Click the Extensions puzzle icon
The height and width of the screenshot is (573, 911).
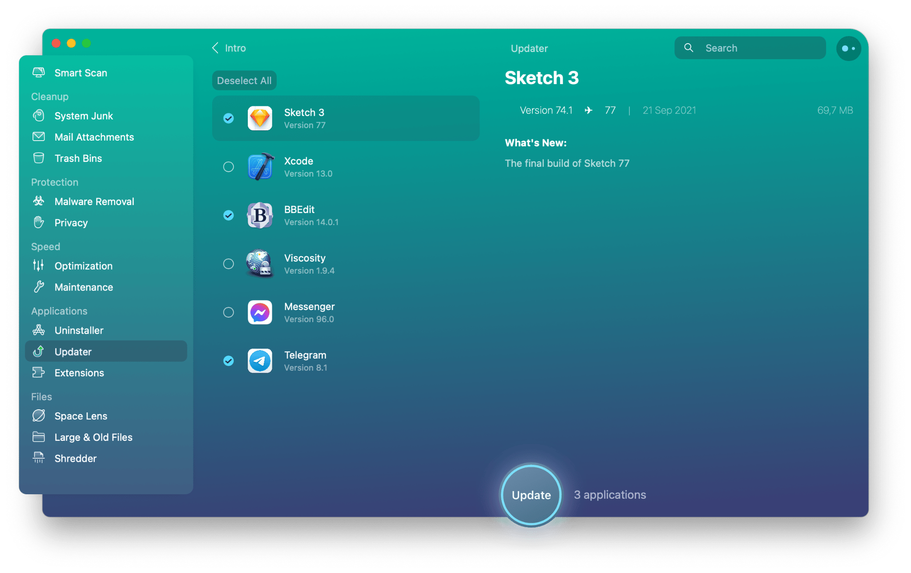coord(39,372)
